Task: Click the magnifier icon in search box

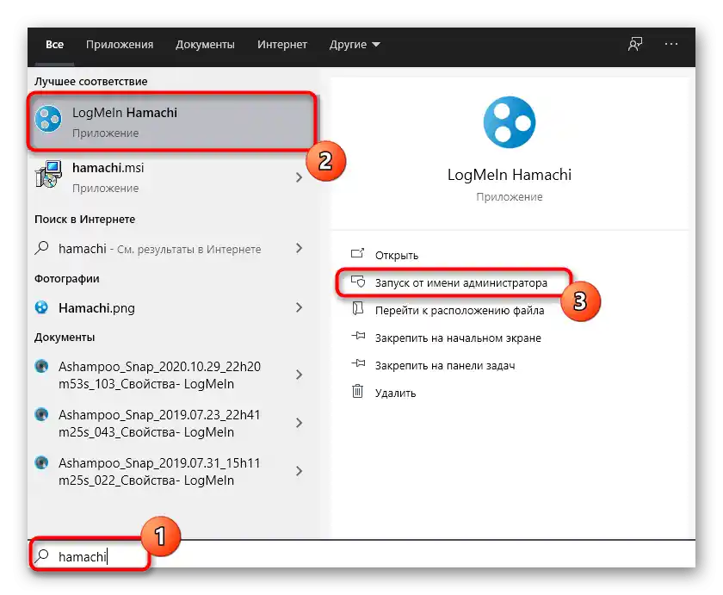Action: 42,556
